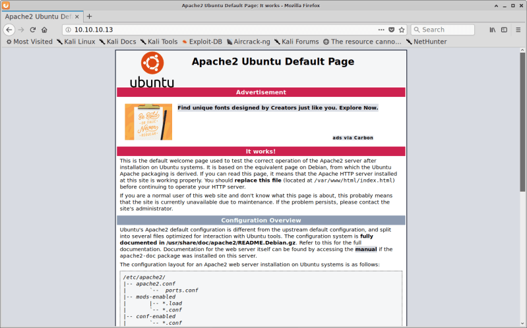Save page to Pocket icon

[x=391, y=30]
